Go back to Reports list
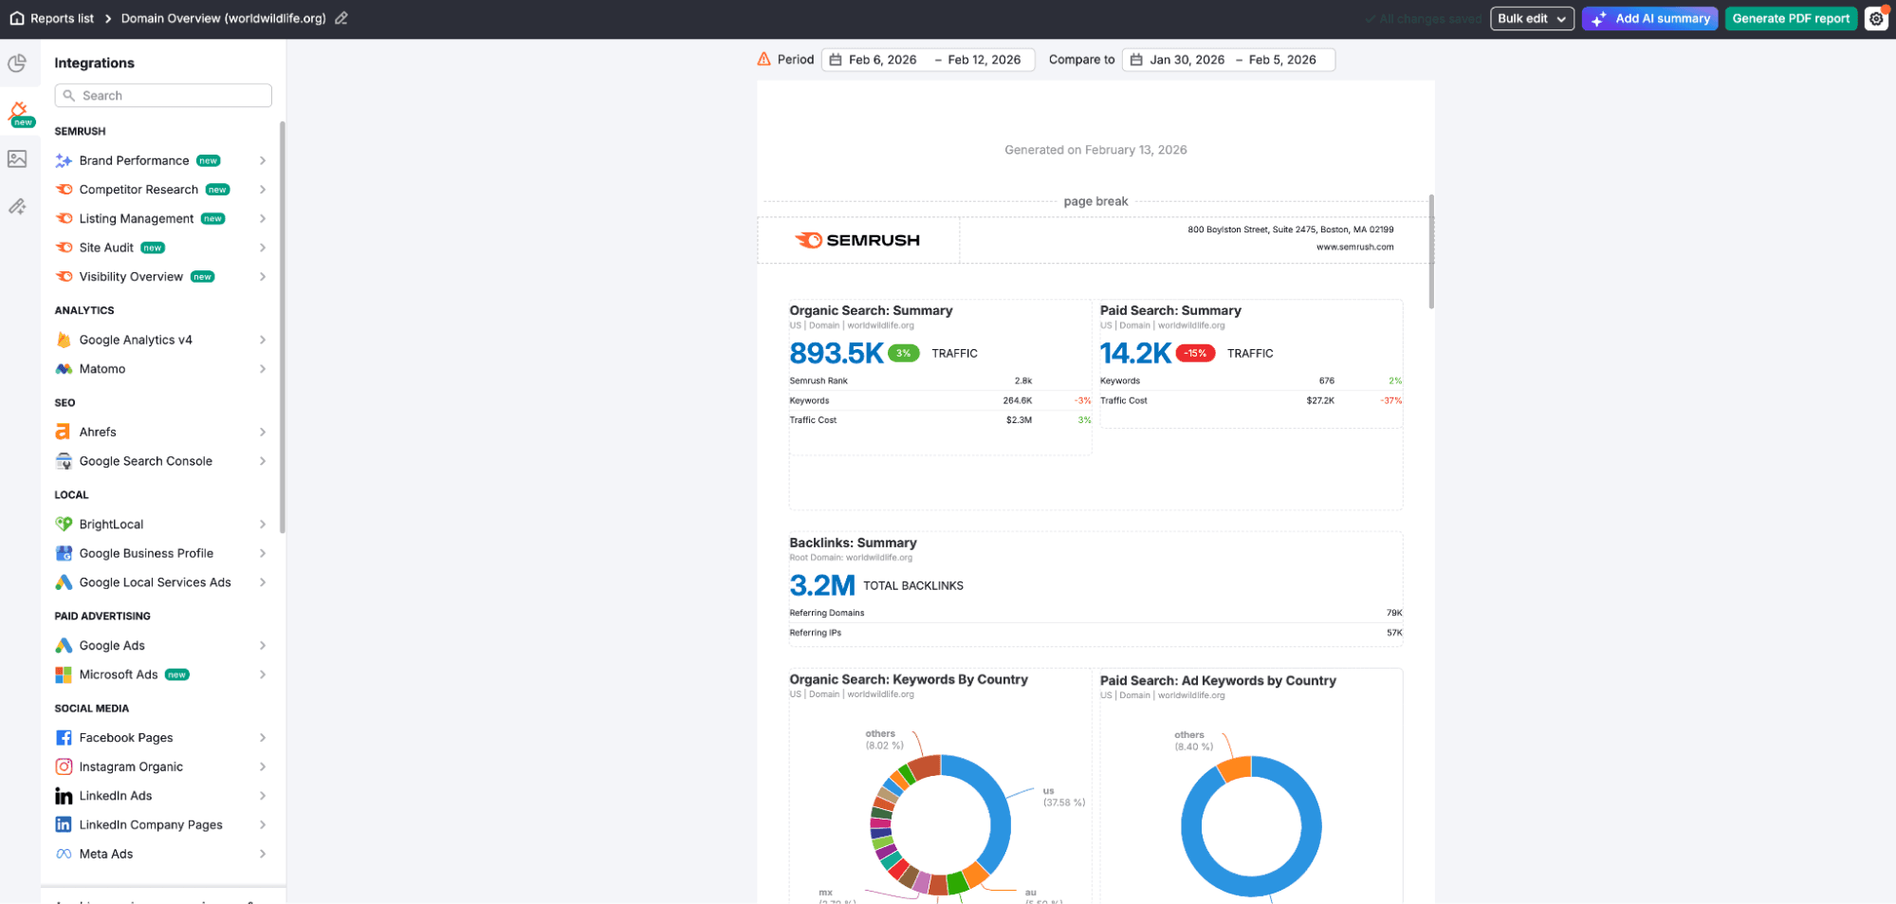 (62, 18)
